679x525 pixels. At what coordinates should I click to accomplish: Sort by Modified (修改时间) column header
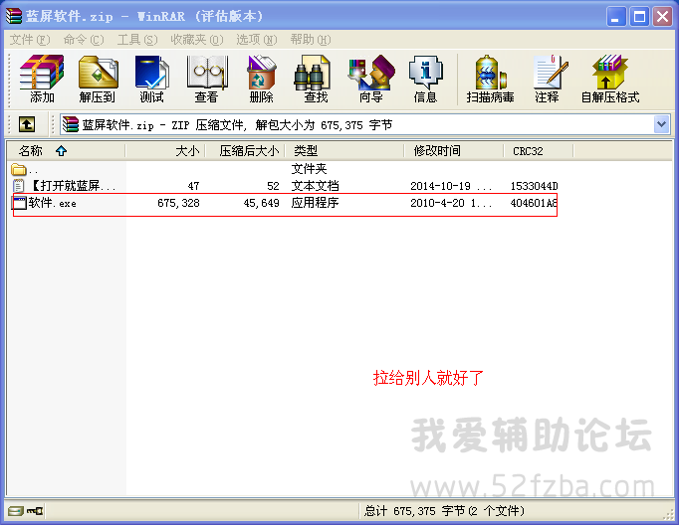click(454, 151)
